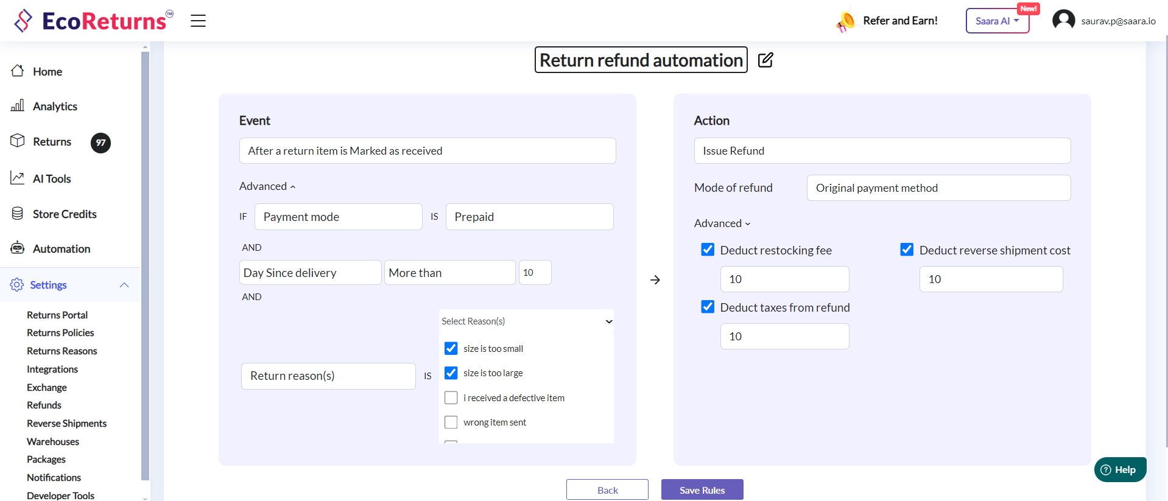The height and width of the screenshot is (501, 1168).
Task: Open the Saara AI dropdown
Action: pos(997,21)
